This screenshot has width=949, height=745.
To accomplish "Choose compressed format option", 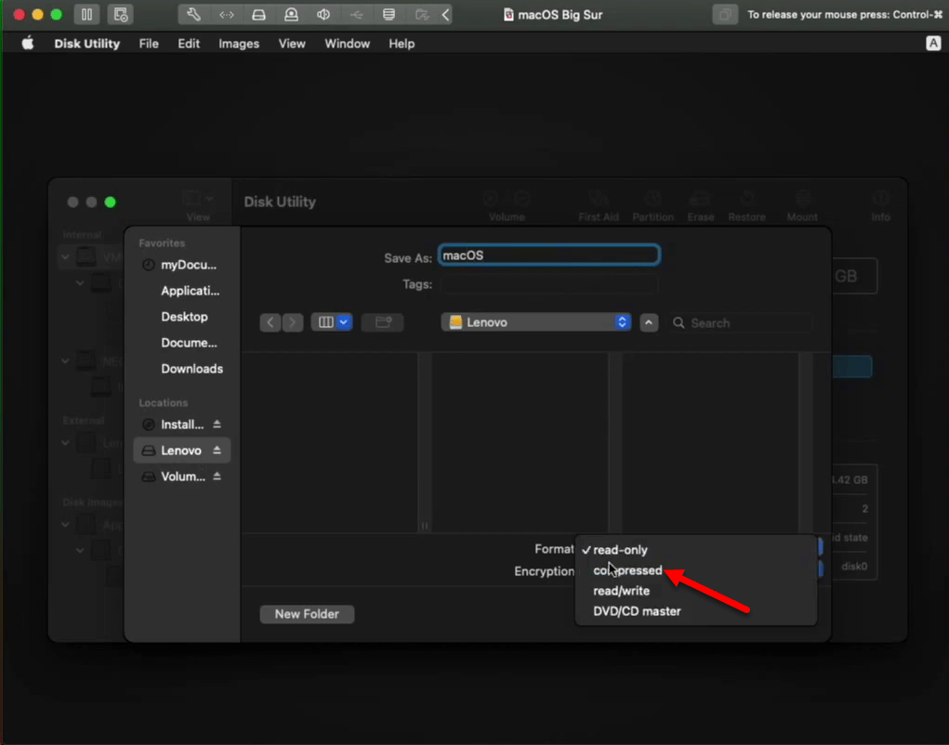I will [x=696, y=570].
